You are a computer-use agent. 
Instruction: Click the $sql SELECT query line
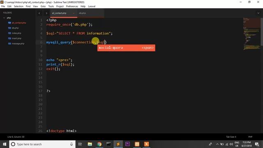pos(79,33)
